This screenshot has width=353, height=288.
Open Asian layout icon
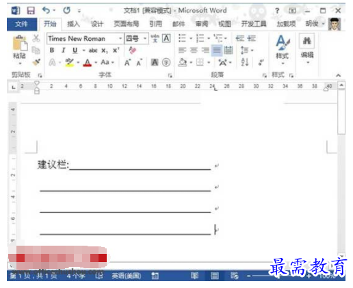(222, 62)
